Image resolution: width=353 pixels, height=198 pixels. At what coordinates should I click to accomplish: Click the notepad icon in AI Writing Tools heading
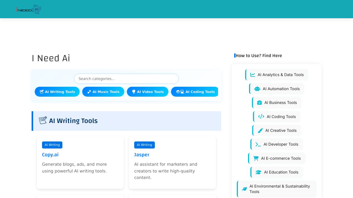tap(43, 120)
